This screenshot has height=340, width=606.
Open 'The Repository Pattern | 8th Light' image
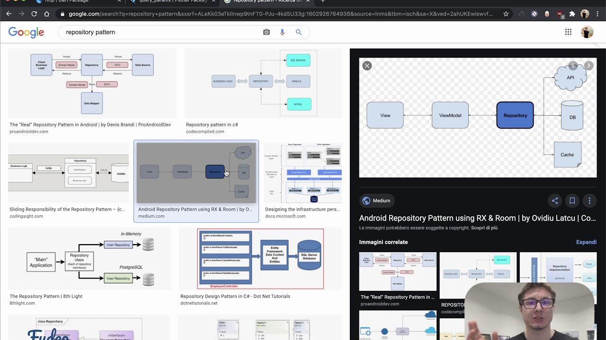(89, 259)
